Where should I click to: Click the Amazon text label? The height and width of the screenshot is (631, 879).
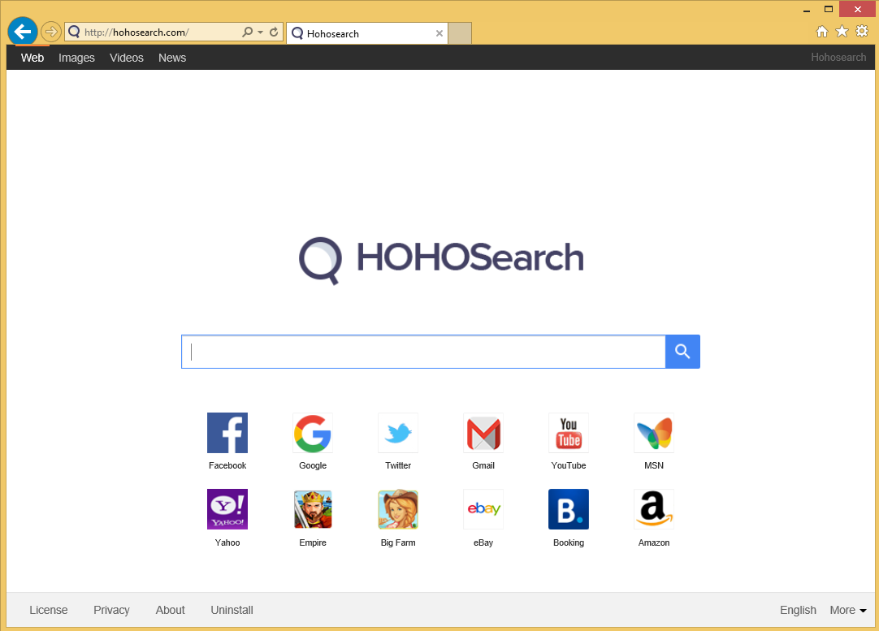tap(654, 542)
